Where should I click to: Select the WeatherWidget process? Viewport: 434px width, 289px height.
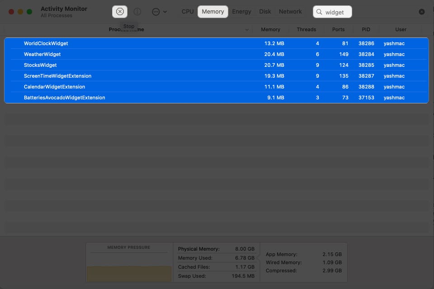pyautogui.click(x=217, y=54)
